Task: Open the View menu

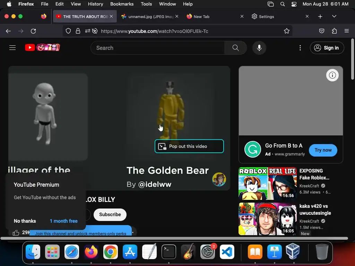Action: [76, 4]
